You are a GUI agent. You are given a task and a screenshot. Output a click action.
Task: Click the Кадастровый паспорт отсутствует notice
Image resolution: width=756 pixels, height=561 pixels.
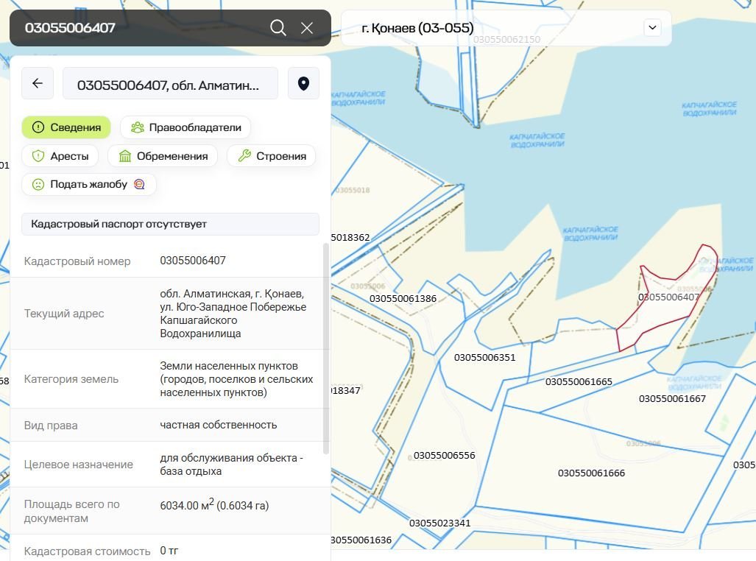[x=170, y=224]
